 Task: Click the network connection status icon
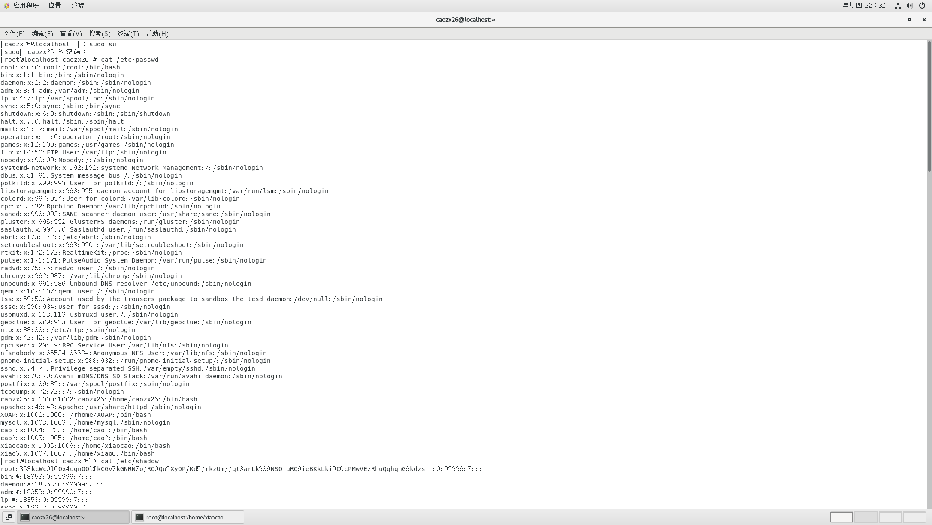[897, 6]
